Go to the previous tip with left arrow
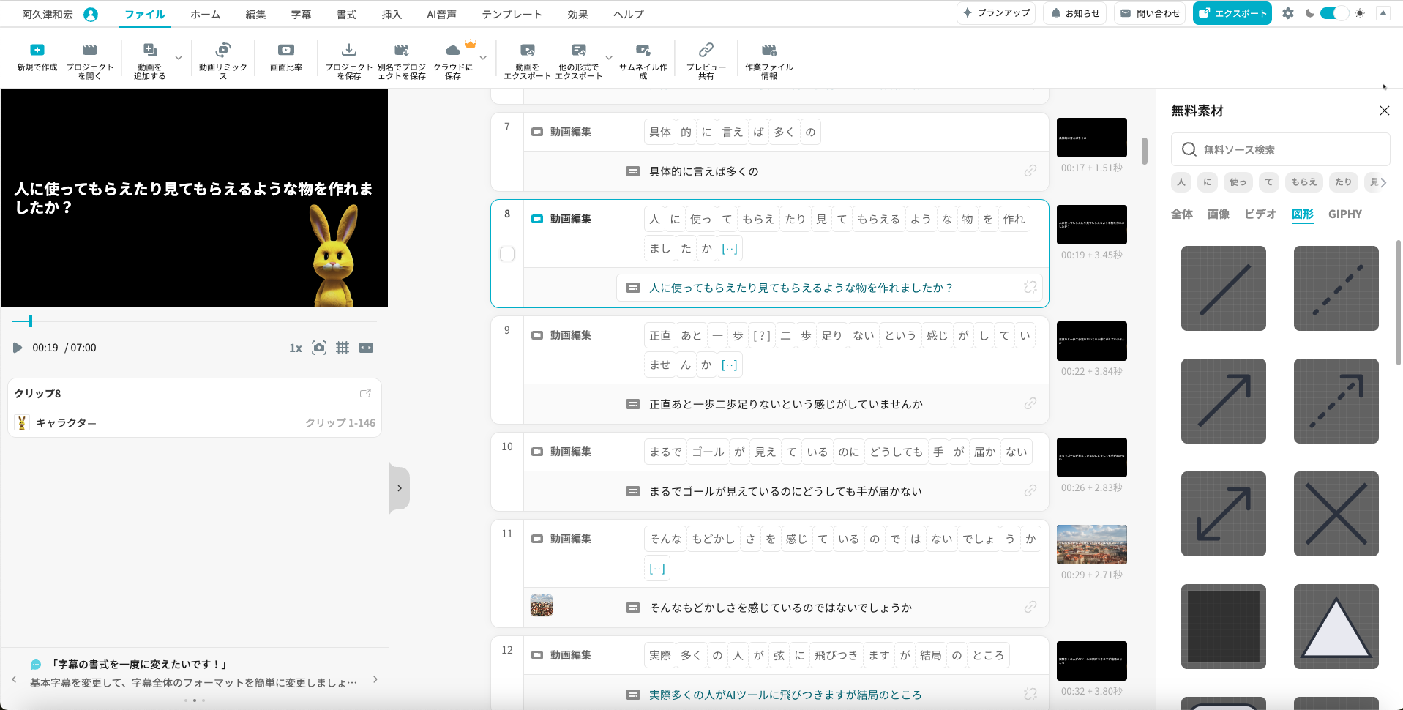 14,679
